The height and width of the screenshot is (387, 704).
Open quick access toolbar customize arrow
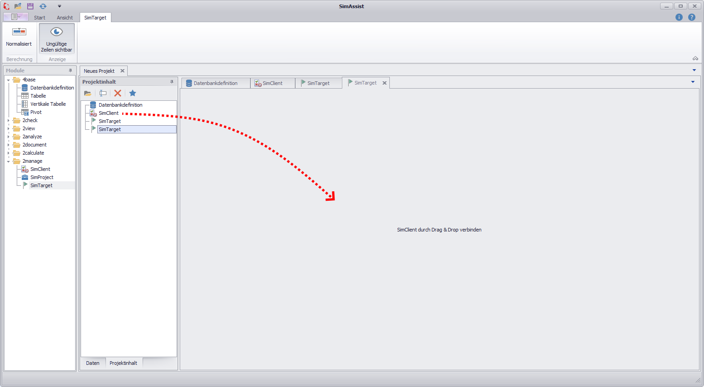pyautogui.click(x=59, y=6)
